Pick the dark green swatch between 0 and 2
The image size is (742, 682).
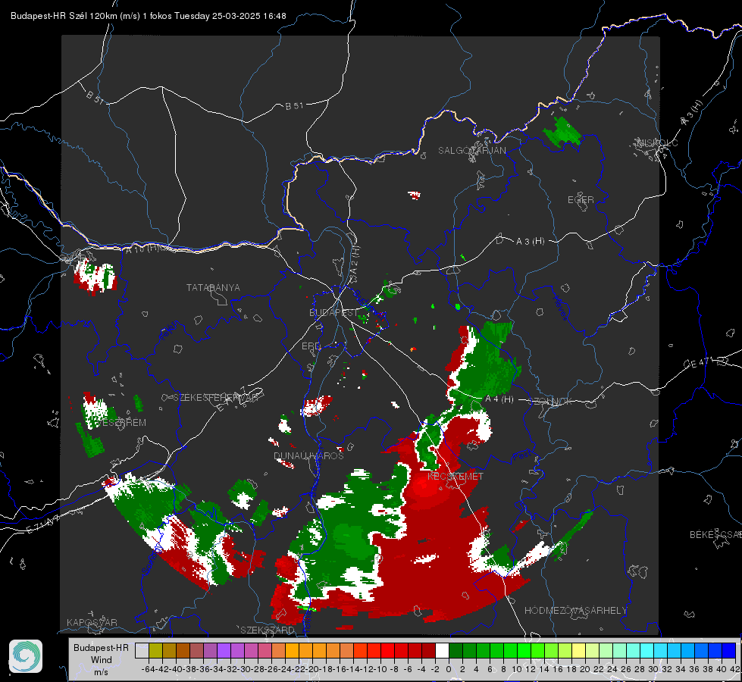(x=456, y=651)
